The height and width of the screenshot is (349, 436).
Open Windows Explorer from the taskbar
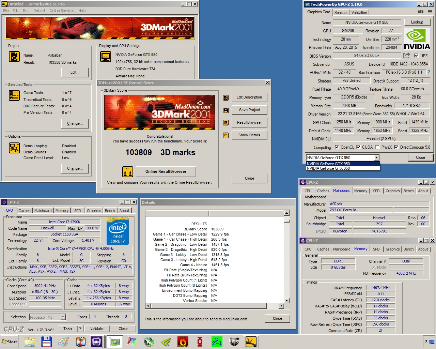click(x=30, y=342)
